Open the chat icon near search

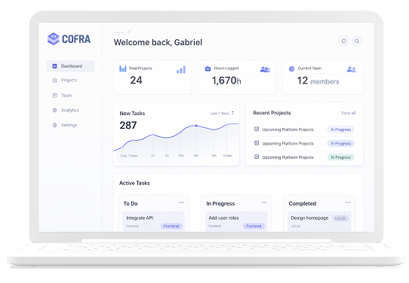[344, 41]
